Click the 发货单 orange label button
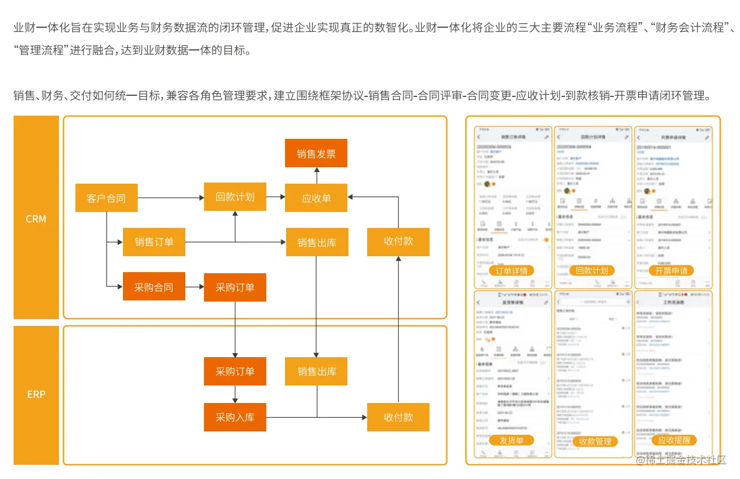The width and height of the screenshot is (740, 479). tap(512, 439)
